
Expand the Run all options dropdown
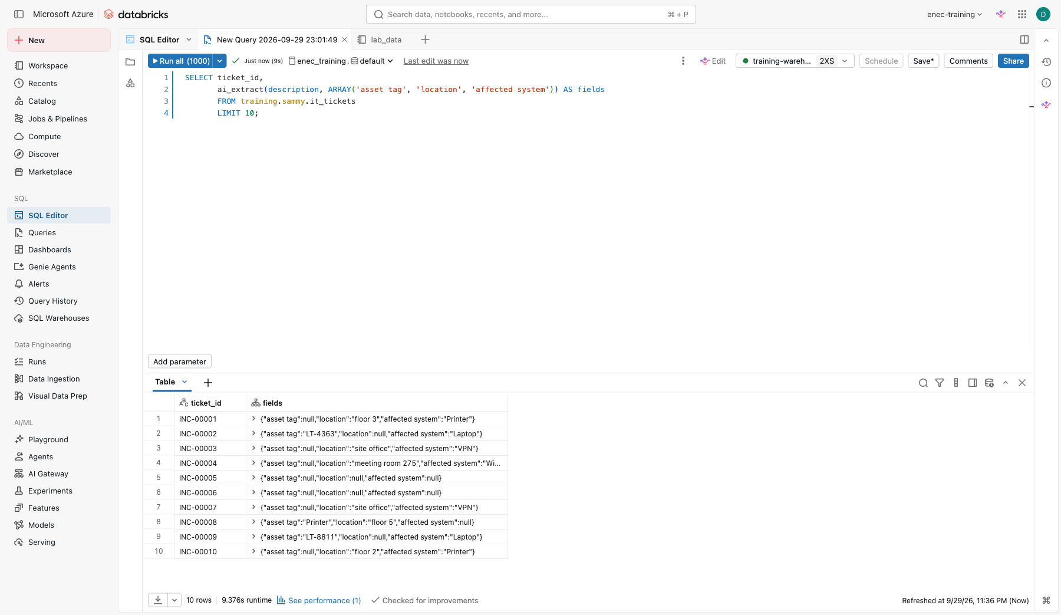(x=219, y=61)
